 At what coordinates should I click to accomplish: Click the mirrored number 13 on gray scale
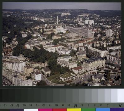click(x=37, y=105)
